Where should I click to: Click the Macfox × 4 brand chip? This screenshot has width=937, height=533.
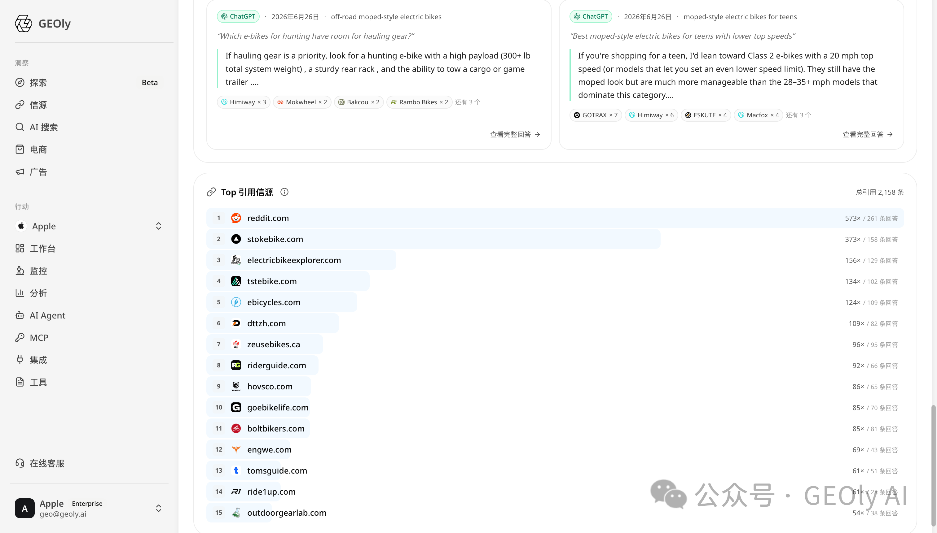[759, 115]
